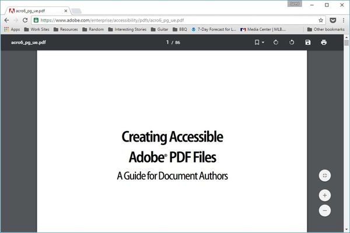Viewport: 350px width, 233px height.
Task: Click the Apps shortcut in bookmarks bar
Action: 11,29
